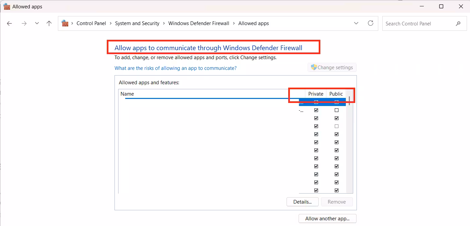The height and width of the screenshot is (226, 470).
Task: Click Allow another app... button
Action: point(327,219)
